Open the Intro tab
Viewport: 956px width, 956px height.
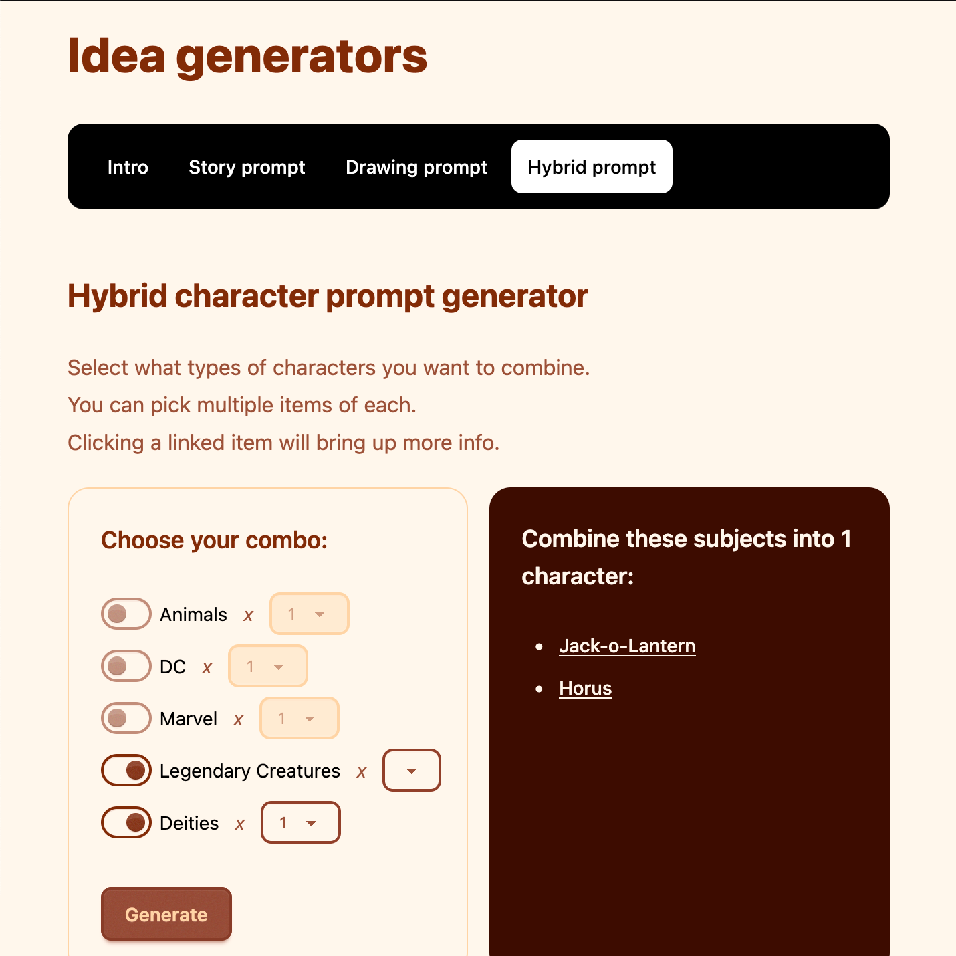coord(128,167)
